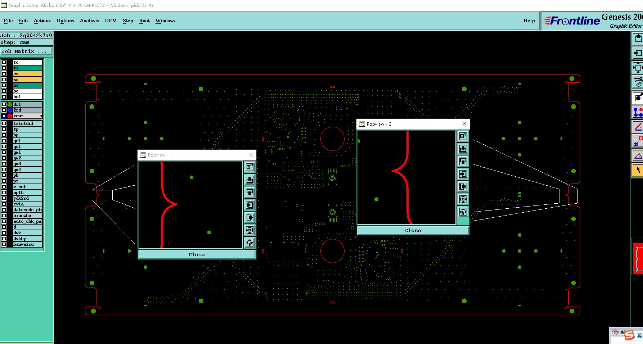Pan up in Popview 2
The image size is (643, 344).
pyautogui.click(x=463, y=149)
